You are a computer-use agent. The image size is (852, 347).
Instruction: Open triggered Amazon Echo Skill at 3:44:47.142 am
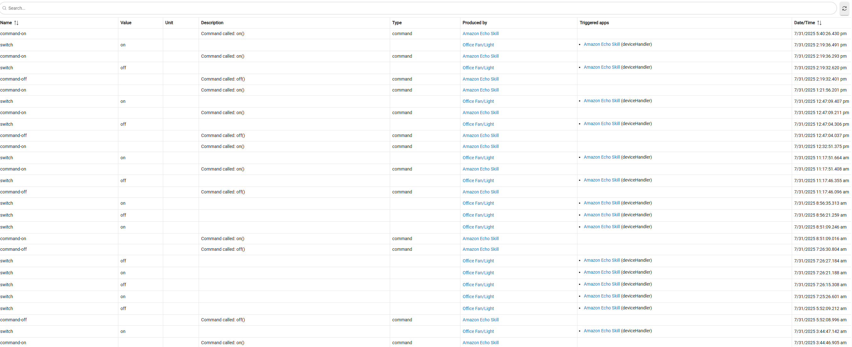[x=602, y=331]
